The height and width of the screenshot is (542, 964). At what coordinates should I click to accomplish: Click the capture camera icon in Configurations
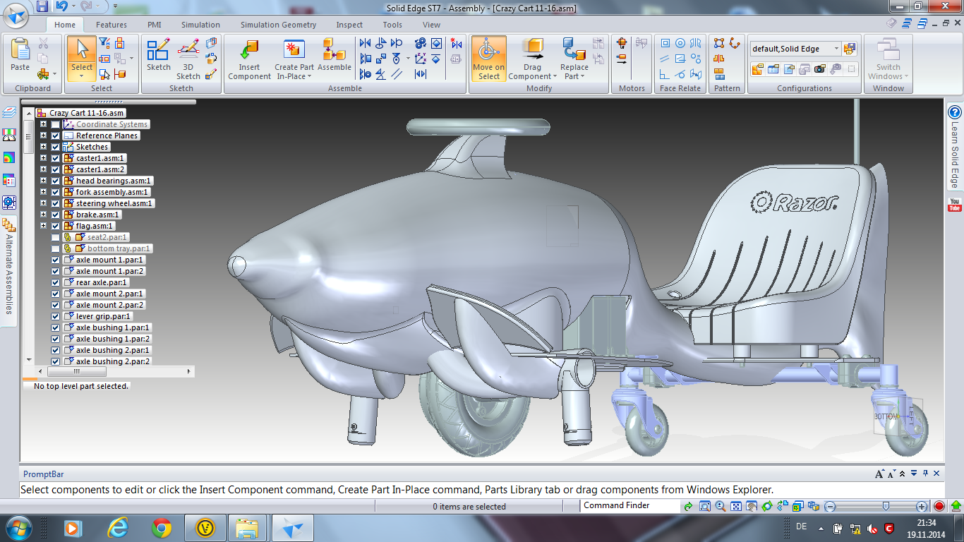819,69
